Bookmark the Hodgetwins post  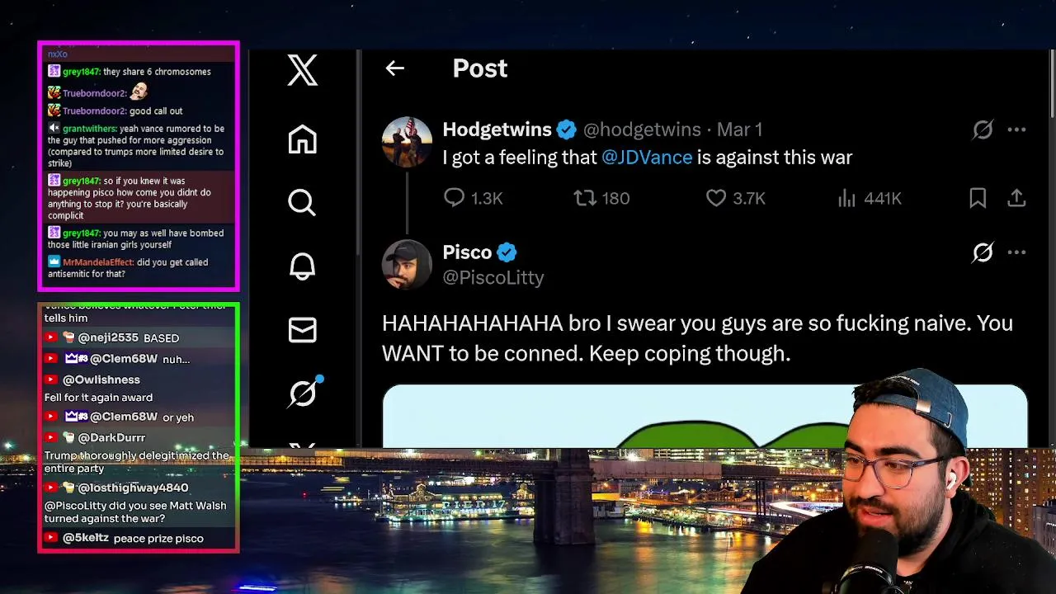[x=978, y=198]
